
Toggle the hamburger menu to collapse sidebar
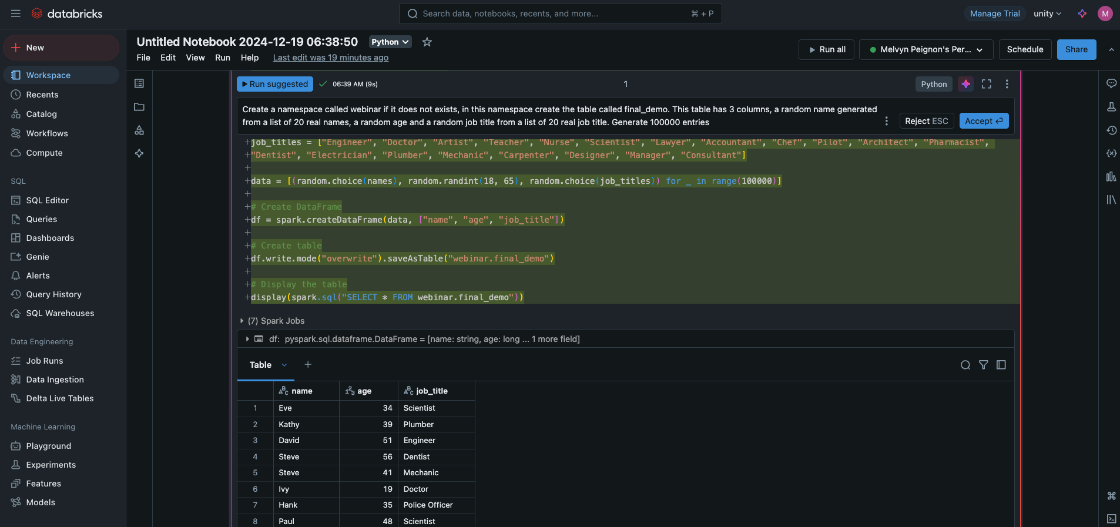[16, 14]
